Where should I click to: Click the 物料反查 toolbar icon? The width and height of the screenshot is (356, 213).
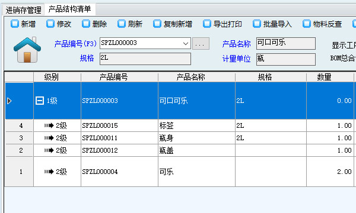307,24
